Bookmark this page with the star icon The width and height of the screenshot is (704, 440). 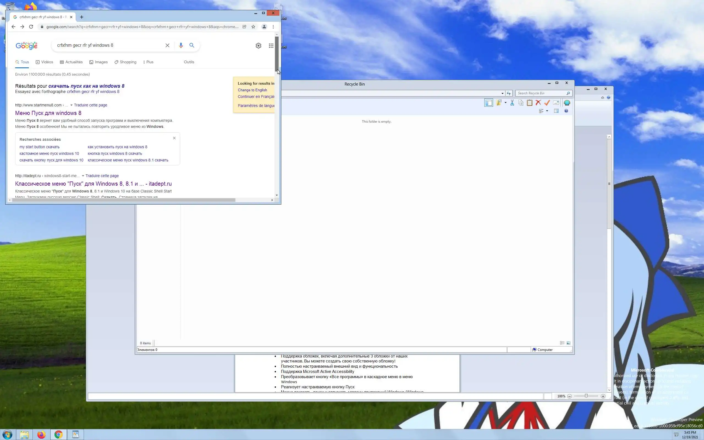click(x=253, y=27)
